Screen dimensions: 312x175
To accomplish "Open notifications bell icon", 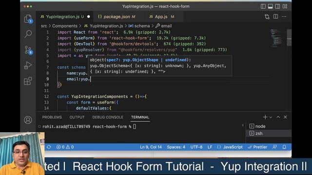I will [284, 147].
